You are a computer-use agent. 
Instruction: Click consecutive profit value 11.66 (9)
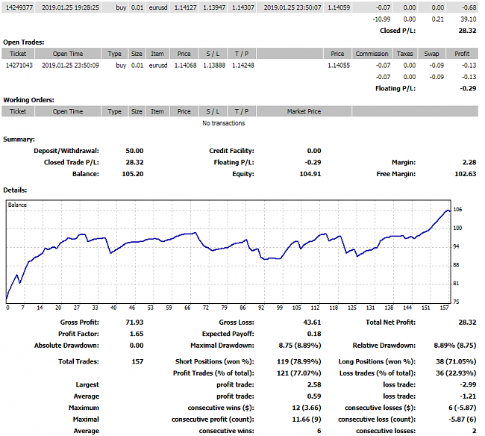coord(307,420)
